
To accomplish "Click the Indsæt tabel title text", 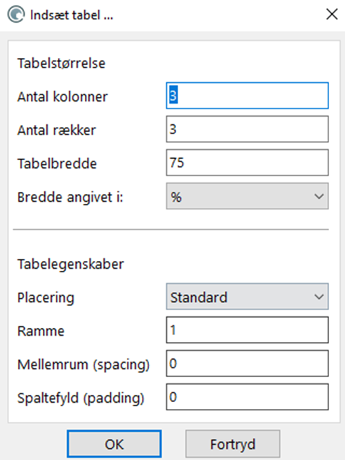I will click(72, 15).
